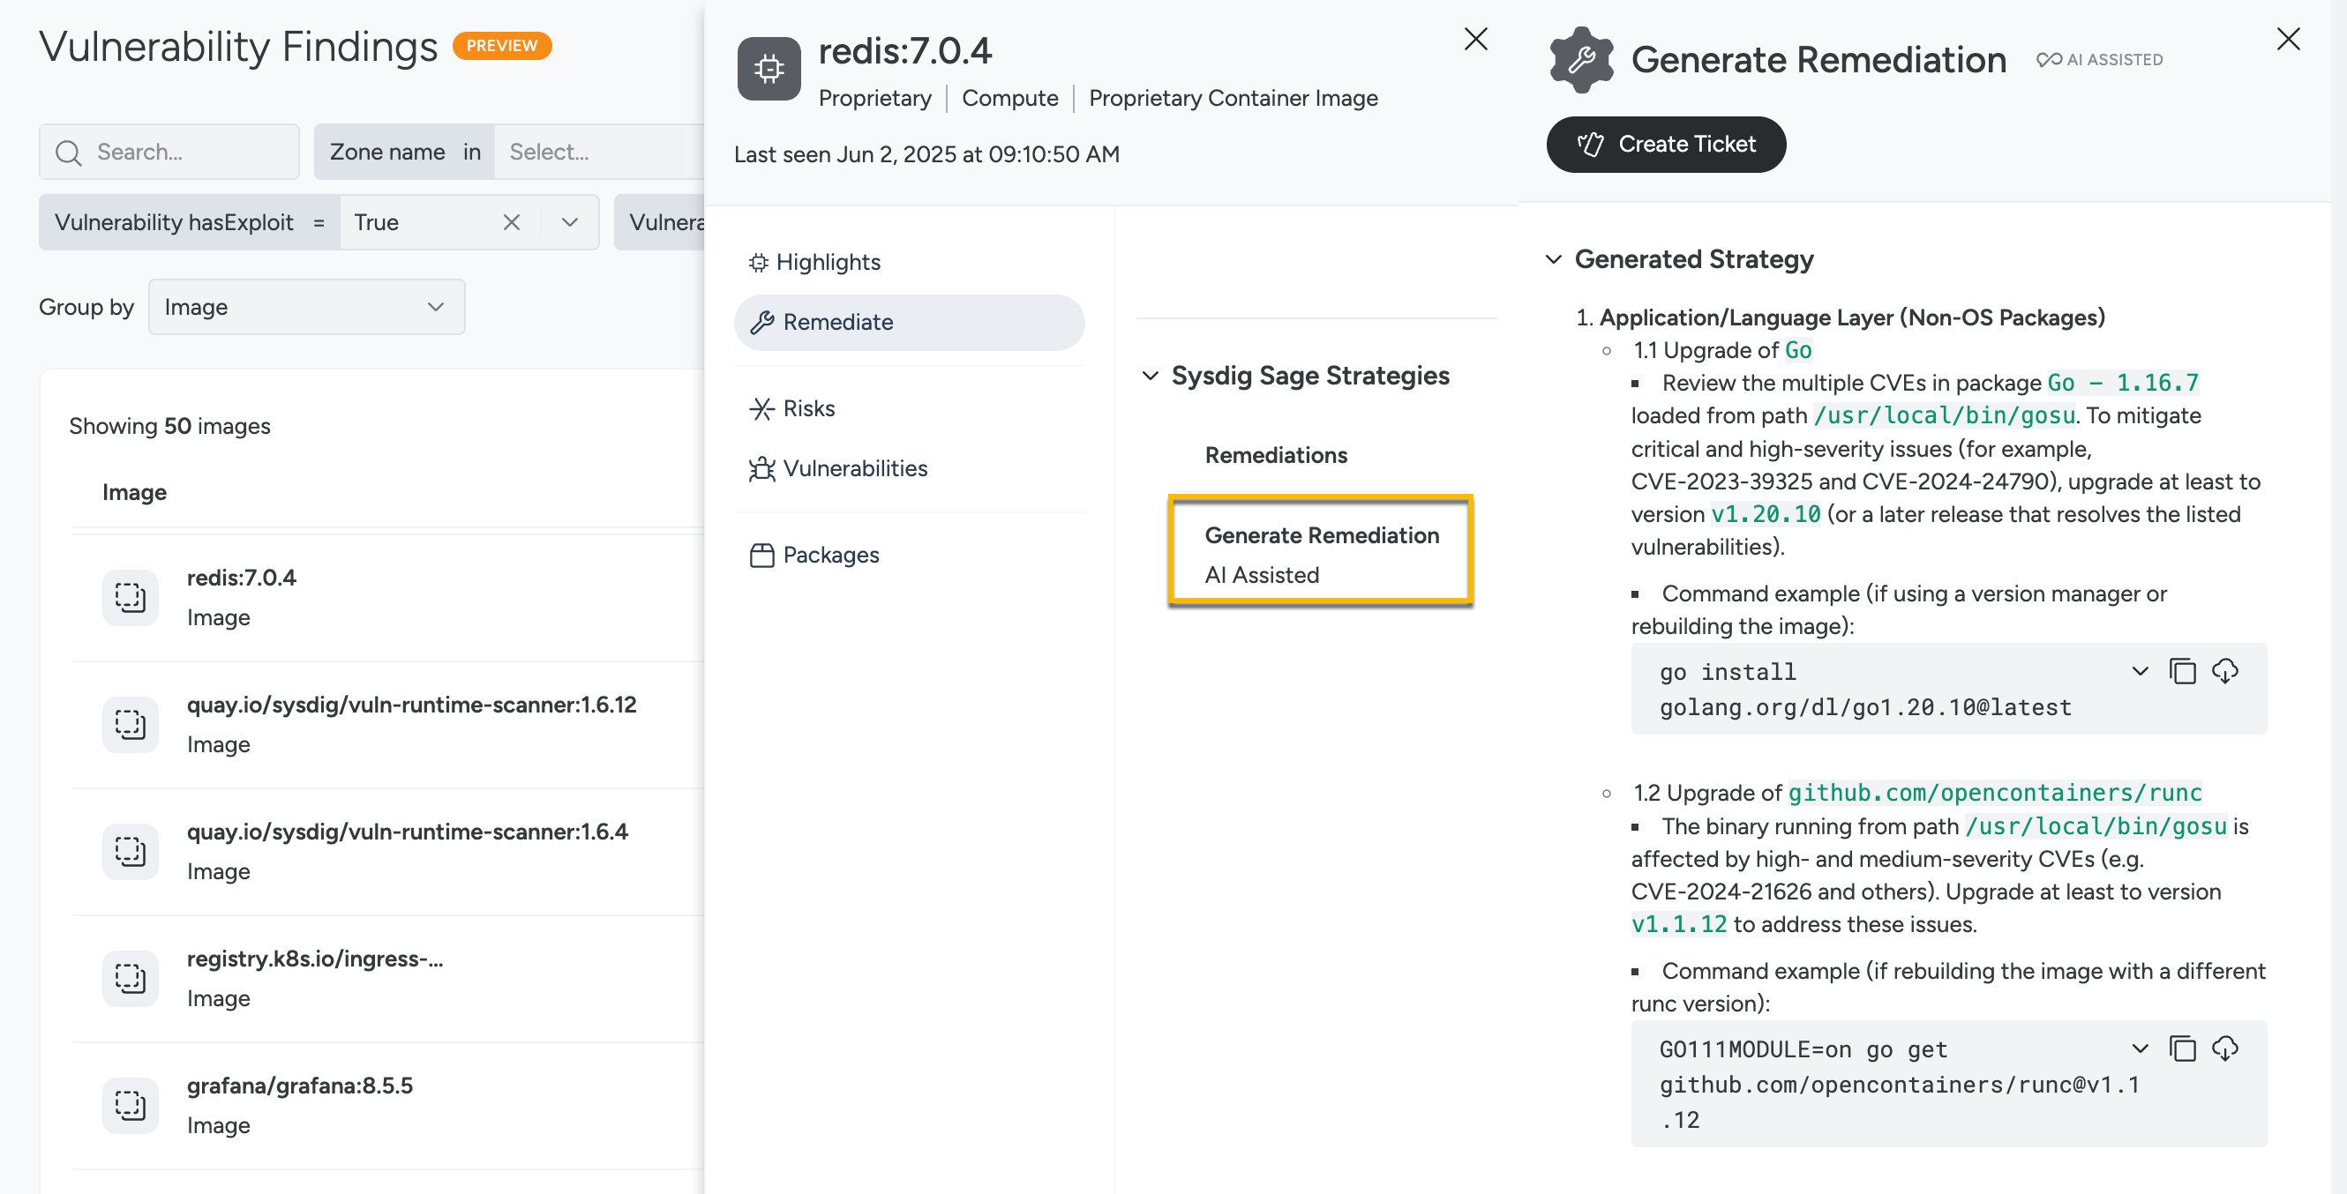This screenshot has width=2347, height=1194.
Task: Click the Image column header
Action: [x=134, y=493]
